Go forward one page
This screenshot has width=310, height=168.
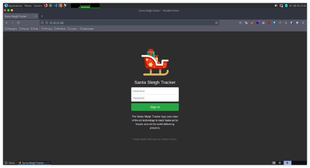point(13,23)
